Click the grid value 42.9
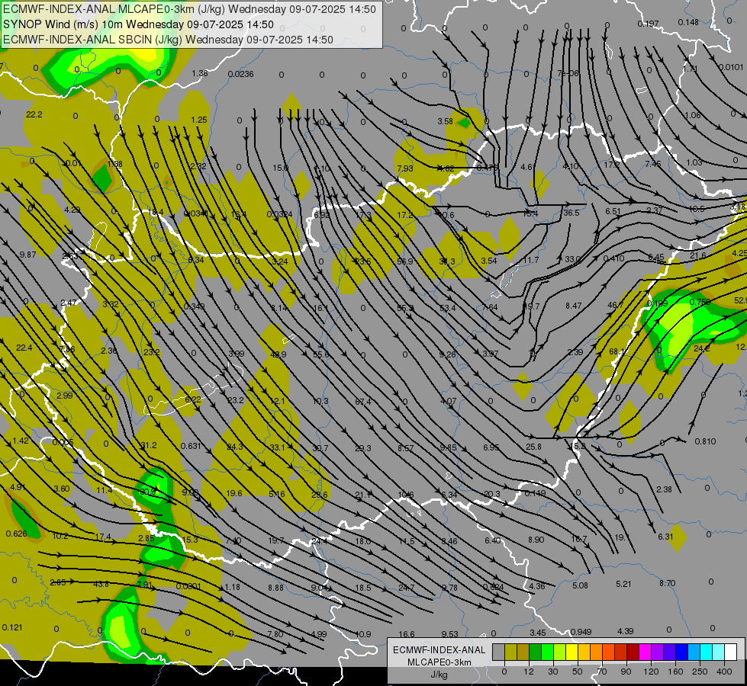The height and width of the screenshot is (686, 747). (279, 354)
